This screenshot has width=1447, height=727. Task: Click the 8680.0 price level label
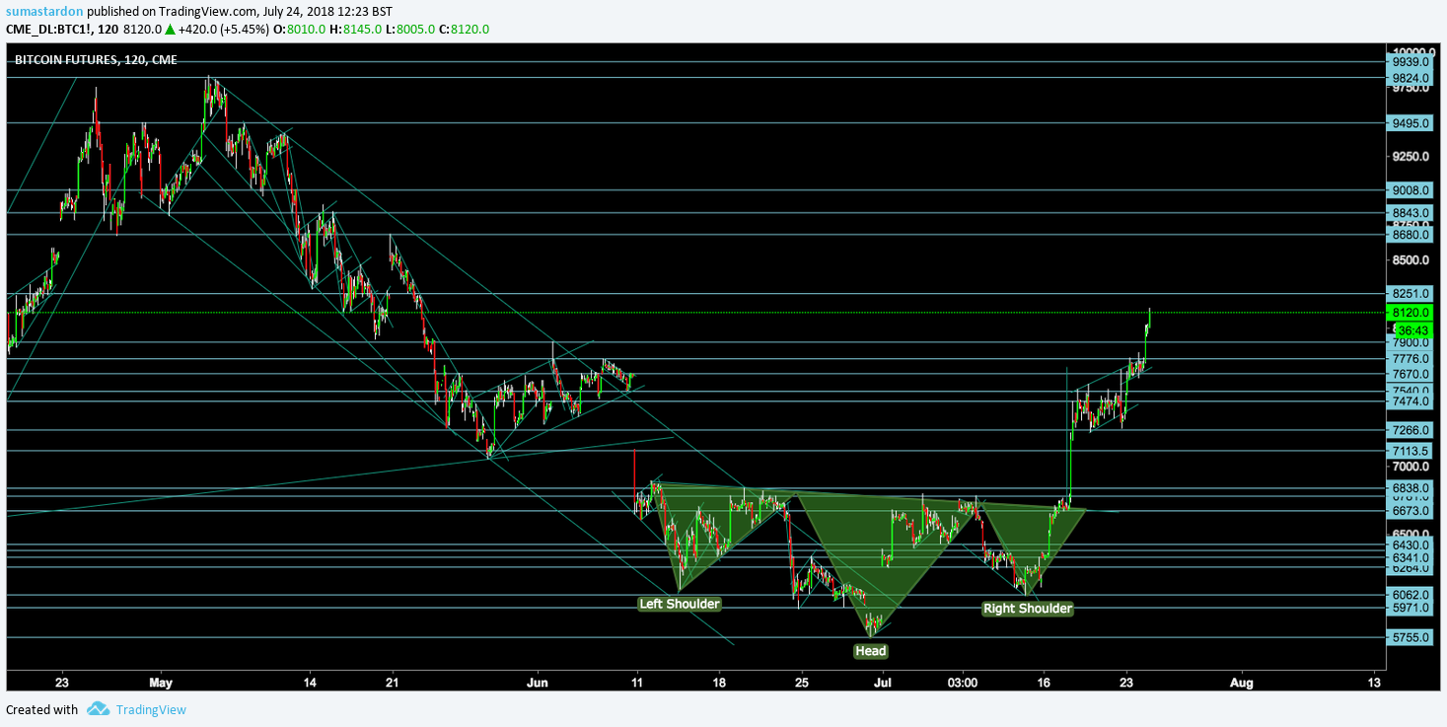(1411, 235)
